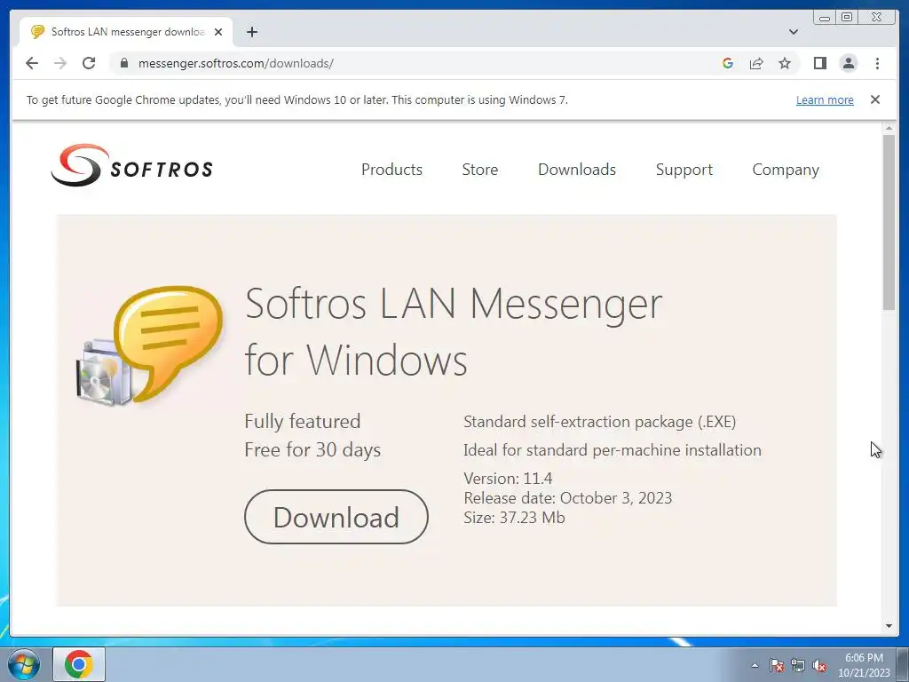Screen dimensions: 909x682
Task: Show hidden system tray icons
Action: [x=755, y=665]
